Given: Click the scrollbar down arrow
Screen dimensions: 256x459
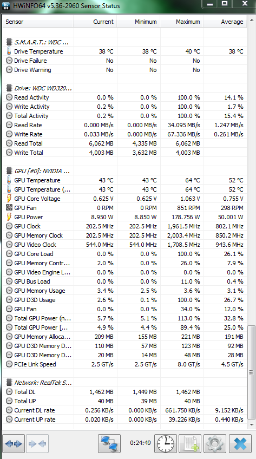Looking at the screenshot, I should click(251, 424).
